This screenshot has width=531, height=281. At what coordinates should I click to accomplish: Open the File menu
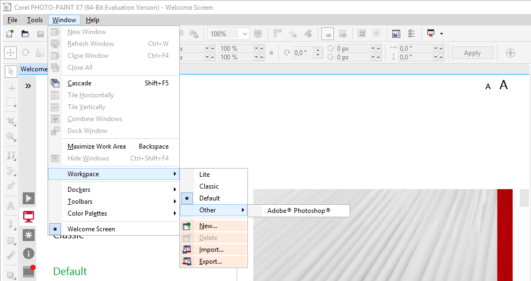tap(12, 20)
